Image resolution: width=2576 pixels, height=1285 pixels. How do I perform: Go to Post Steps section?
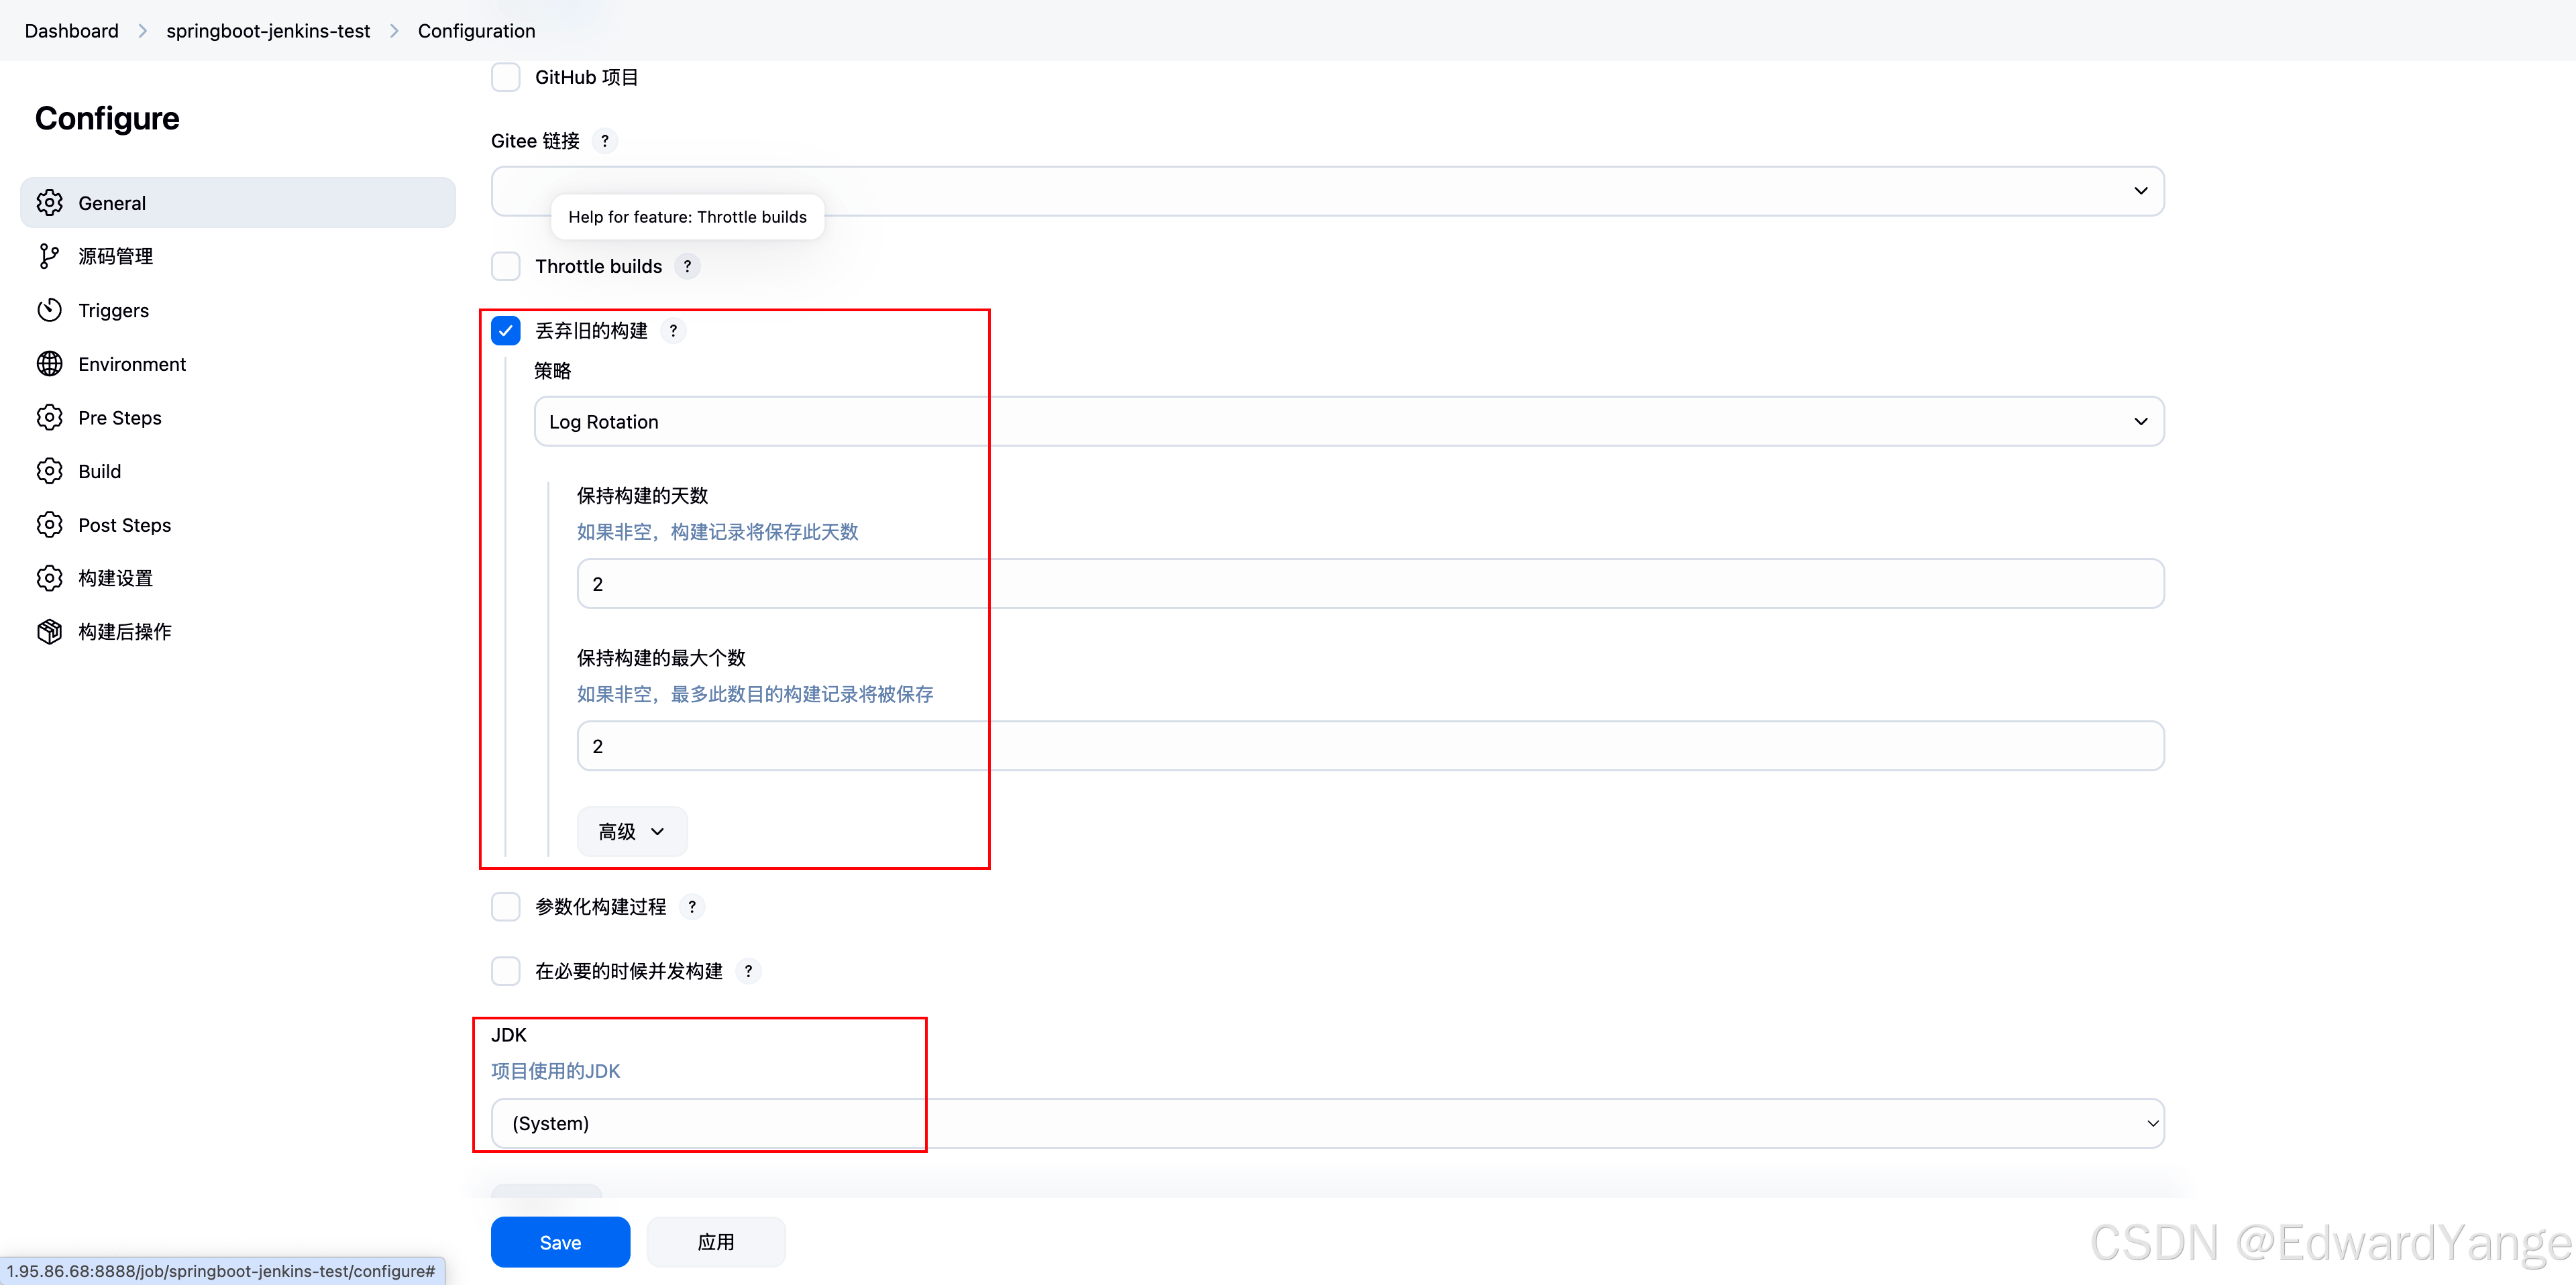[x=238, y=524]
